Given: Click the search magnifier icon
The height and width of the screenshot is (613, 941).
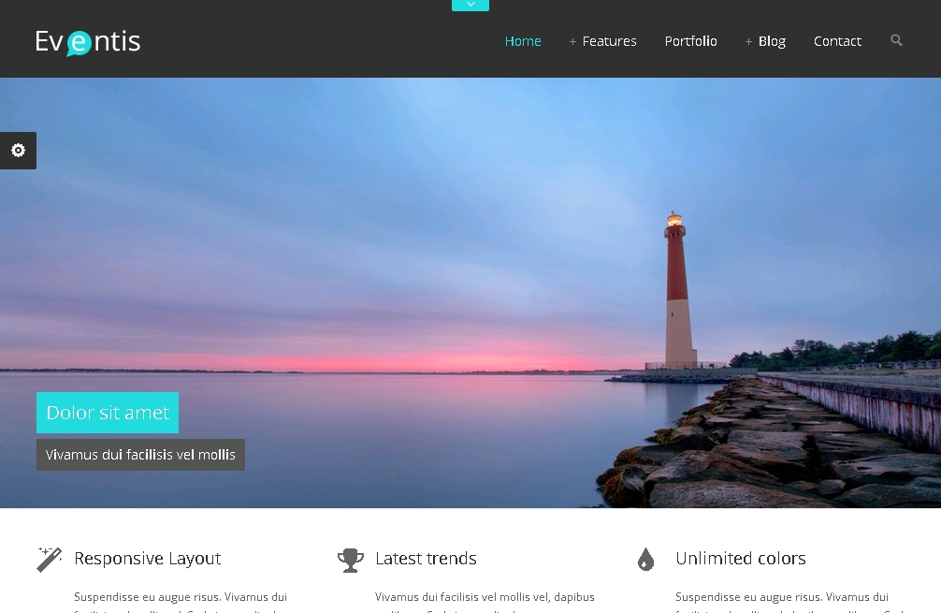Looking at the screenshot, I should (x=896, y=40).
